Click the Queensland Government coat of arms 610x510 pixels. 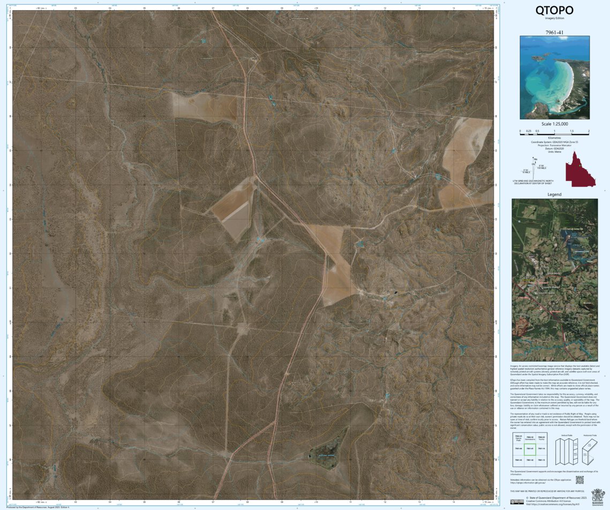(x=598, y=497)
